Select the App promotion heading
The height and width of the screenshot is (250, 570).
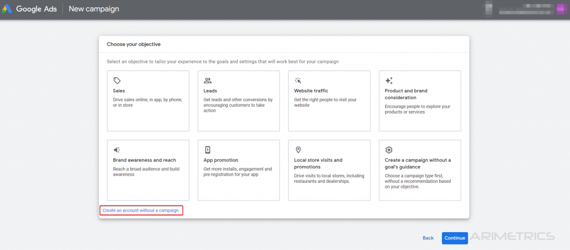pos(221,160)
